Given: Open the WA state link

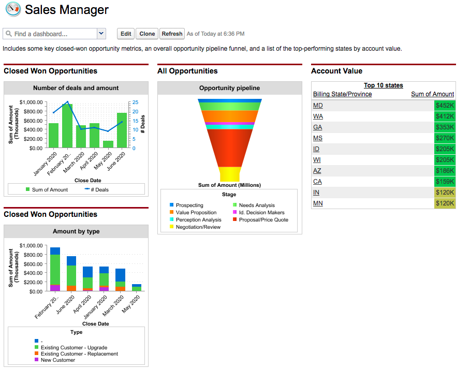Looking at the screenshot, I should tap(318, 116).
